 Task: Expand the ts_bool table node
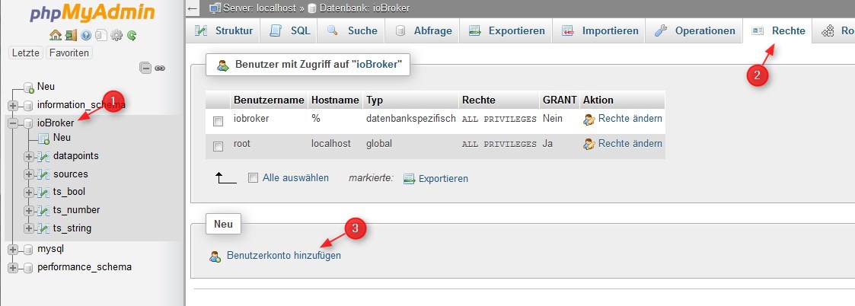29,193
